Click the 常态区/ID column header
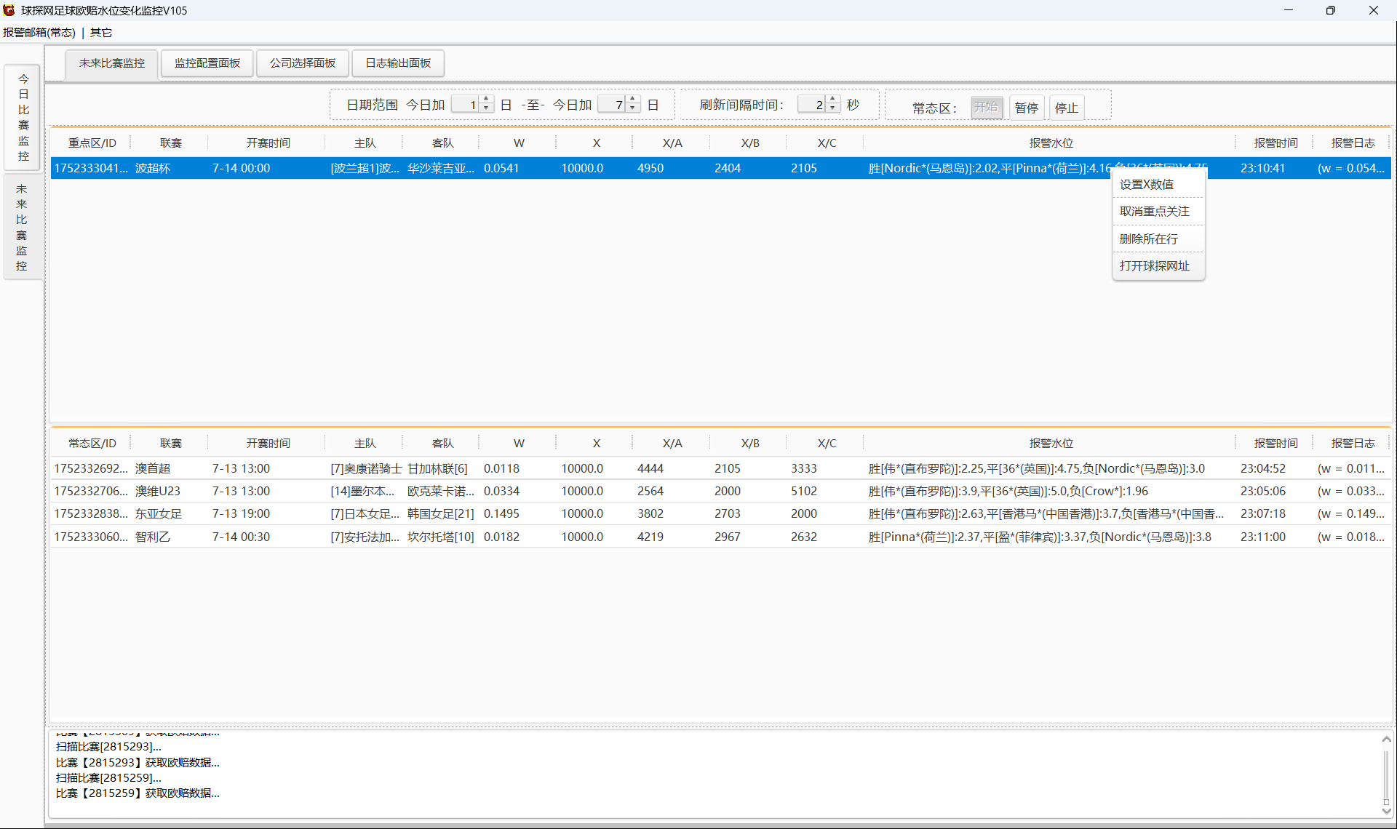The image size is (1397, 829). point(92,444)
